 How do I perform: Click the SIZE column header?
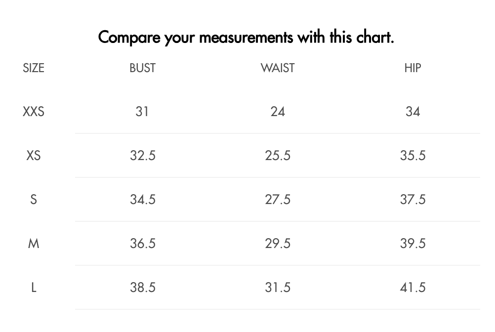pyautogui.click(x=34, y=68)
